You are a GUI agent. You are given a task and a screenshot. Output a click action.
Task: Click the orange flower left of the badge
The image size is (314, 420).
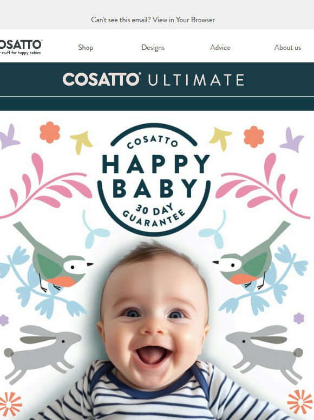(x=50, y=132)
